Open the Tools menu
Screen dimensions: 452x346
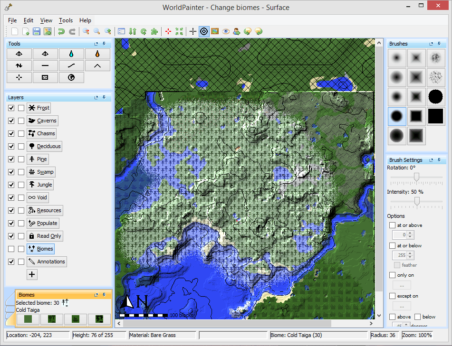(66, 20)
